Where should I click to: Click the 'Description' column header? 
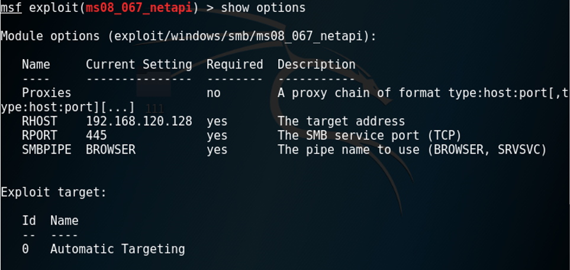pyautogui.click(x=316, y=64)
